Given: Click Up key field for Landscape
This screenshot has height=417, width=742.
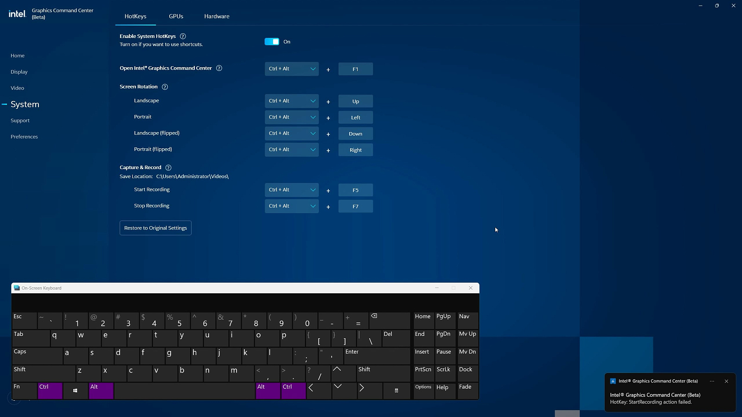Looking at the screenshot, I should point(356,101).
